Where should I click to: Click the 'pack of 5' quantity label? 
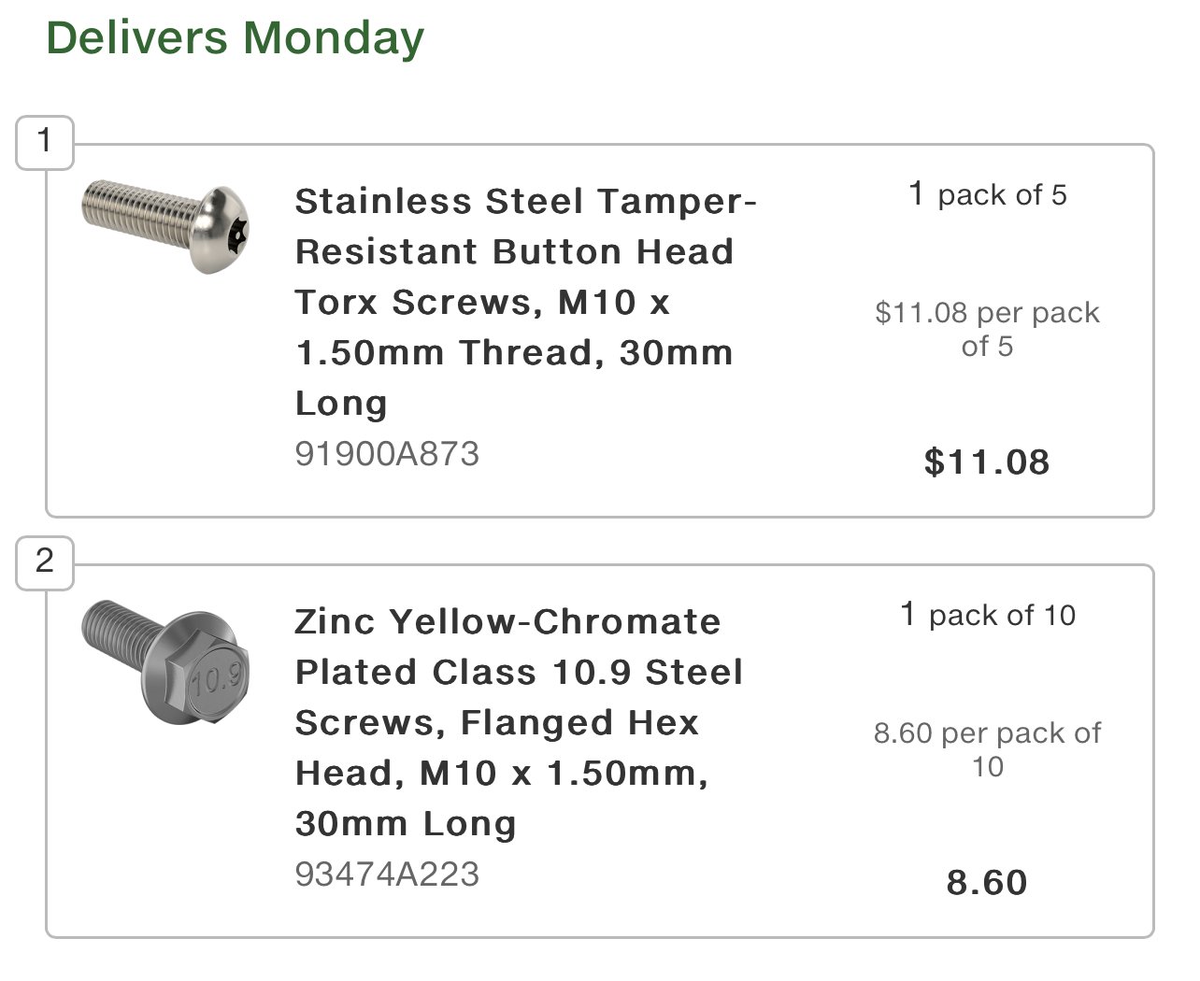[1002, 195]
